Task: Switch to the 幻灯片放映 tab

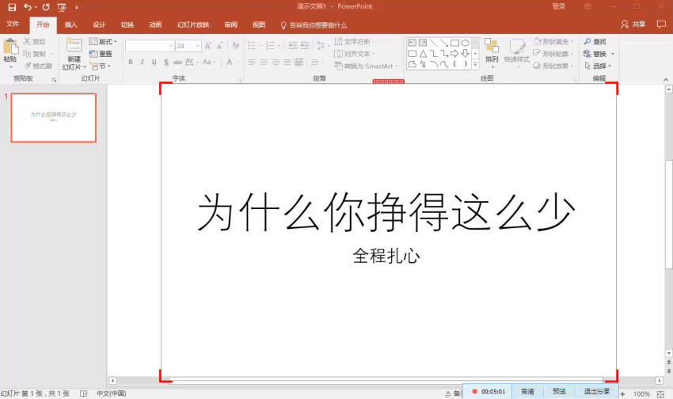Action: [x=192, y=25]
